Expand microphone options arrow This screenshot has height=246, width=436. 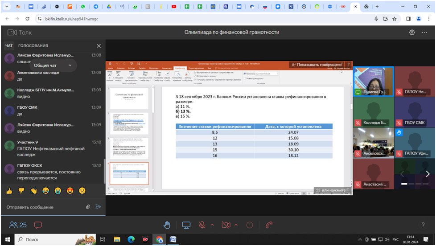tap(212, 225)
